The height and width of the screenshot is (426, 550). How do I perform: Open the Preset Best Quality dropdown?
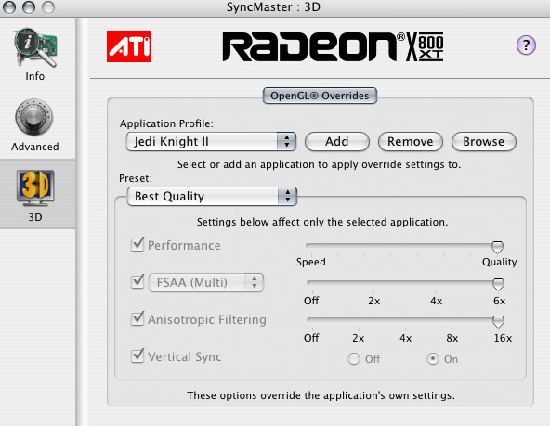[x=212, y=196]
